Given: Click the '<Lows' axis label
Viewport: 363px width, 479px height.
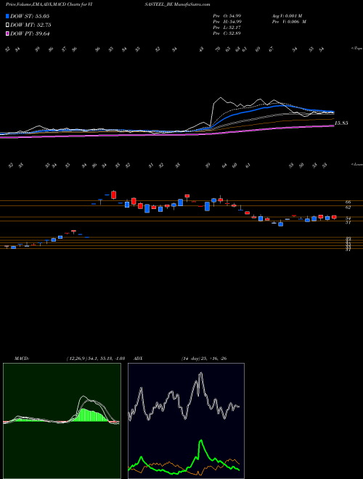Looking at the screenshot, I should tap(357, 164).
